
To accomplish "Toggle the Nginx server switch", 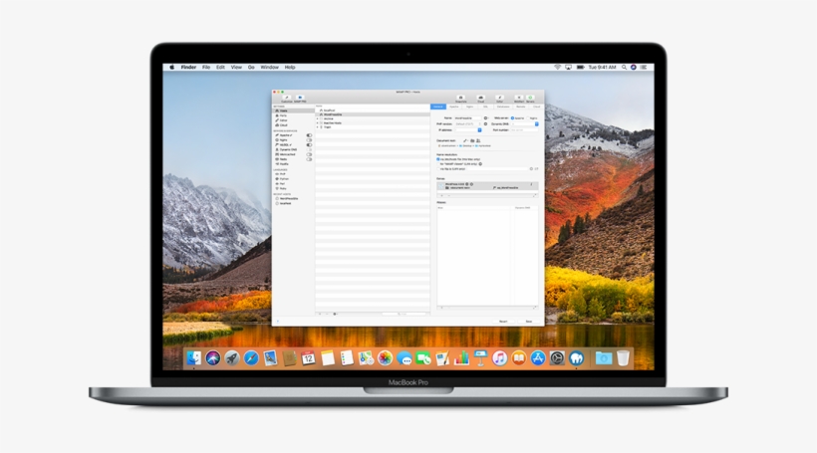I will [x=309, y=140].
